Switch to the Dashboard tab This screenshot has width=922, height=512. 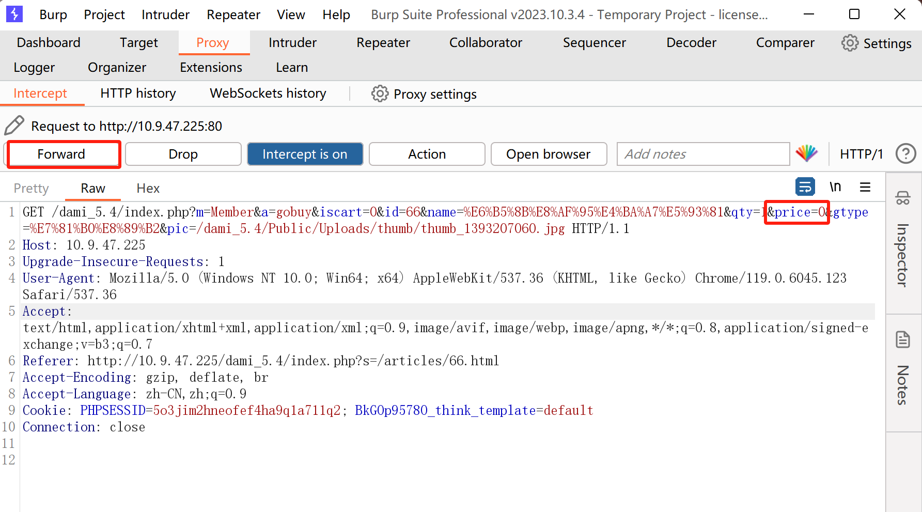[x=49, y=42]
